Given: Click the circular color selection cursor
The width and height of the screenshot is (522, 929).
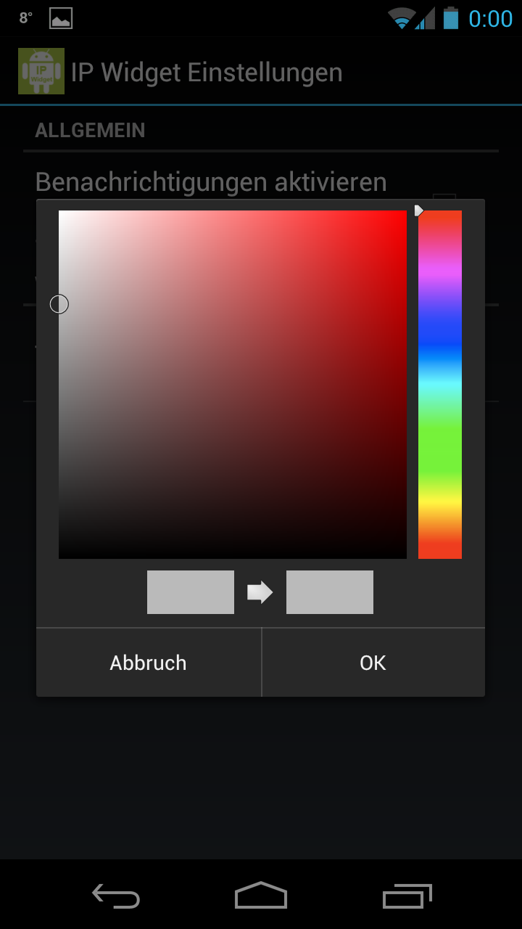Looking at the screenshot, I should (x=59, y=304).
